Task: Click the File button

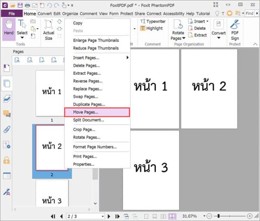Action: click(x=11, y=13)
